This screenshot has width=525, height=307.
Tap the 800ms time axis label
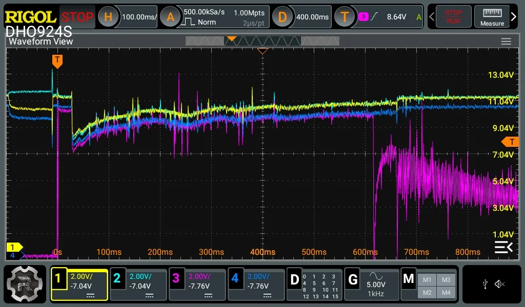tap(468, 252)
